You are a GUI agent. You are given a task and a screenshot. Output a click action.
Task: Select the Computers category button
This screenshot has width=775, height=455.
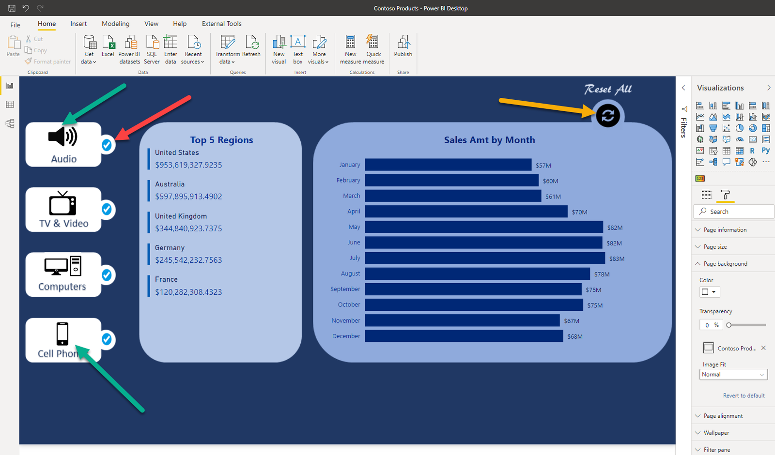[x=63, y=274]
